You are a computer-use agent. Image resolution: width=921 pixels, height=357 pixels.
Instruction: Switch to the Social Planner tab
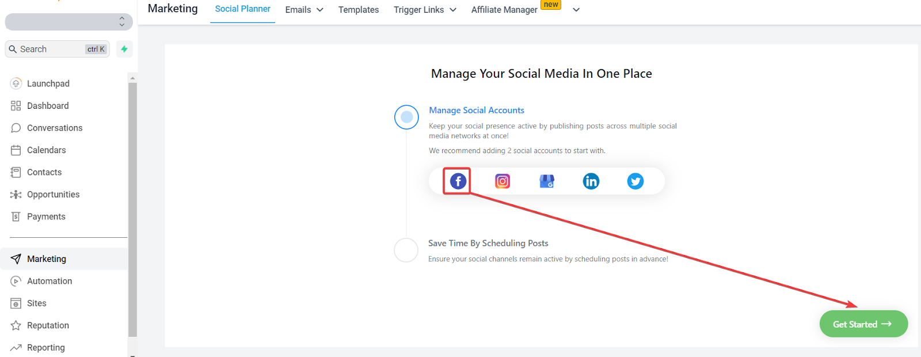coord(243,9)
